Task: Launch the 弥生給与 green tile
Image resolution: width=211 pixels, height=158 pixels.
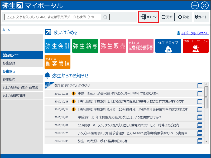Action: [85, 46]
